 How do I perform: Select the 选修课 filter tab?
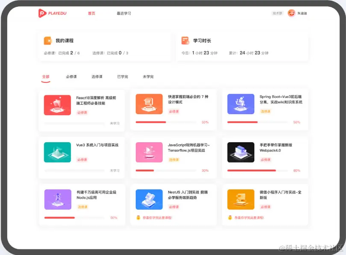click(x=97, y=77)
